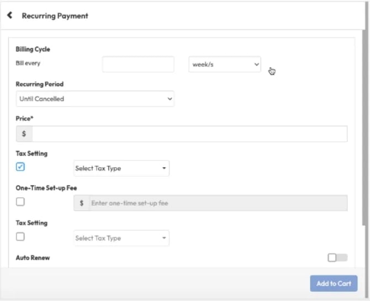Click the Billing Cycle section label
The width and height of the screenshot is (370, 301).
point(33,50)
